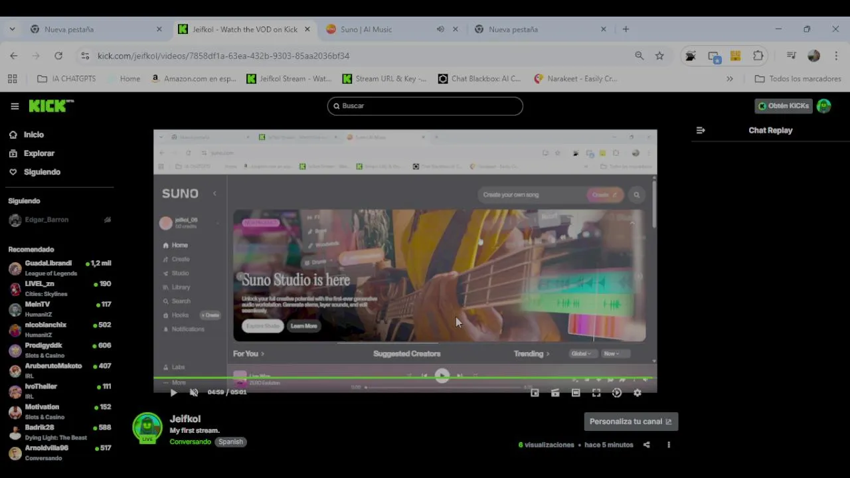Open the tab search dropdown
Image resolution: width=850 pixels, height=478 pixels.
[x=12, y=29]
